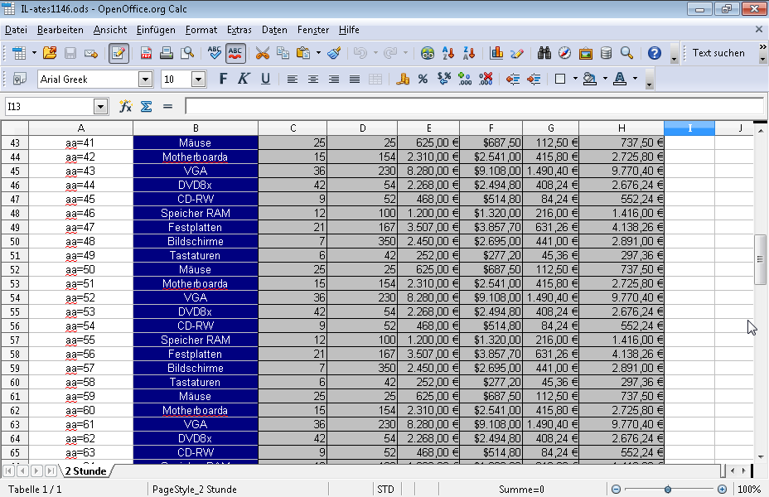The image size is (769, 497).
Task: Click the Paste clipboard icon
Action: (x=303, y=53)
